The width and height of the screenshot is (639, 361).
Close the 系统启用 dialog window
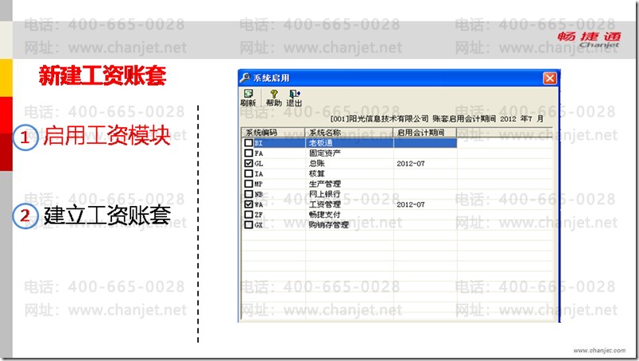[x=550, y=78]
